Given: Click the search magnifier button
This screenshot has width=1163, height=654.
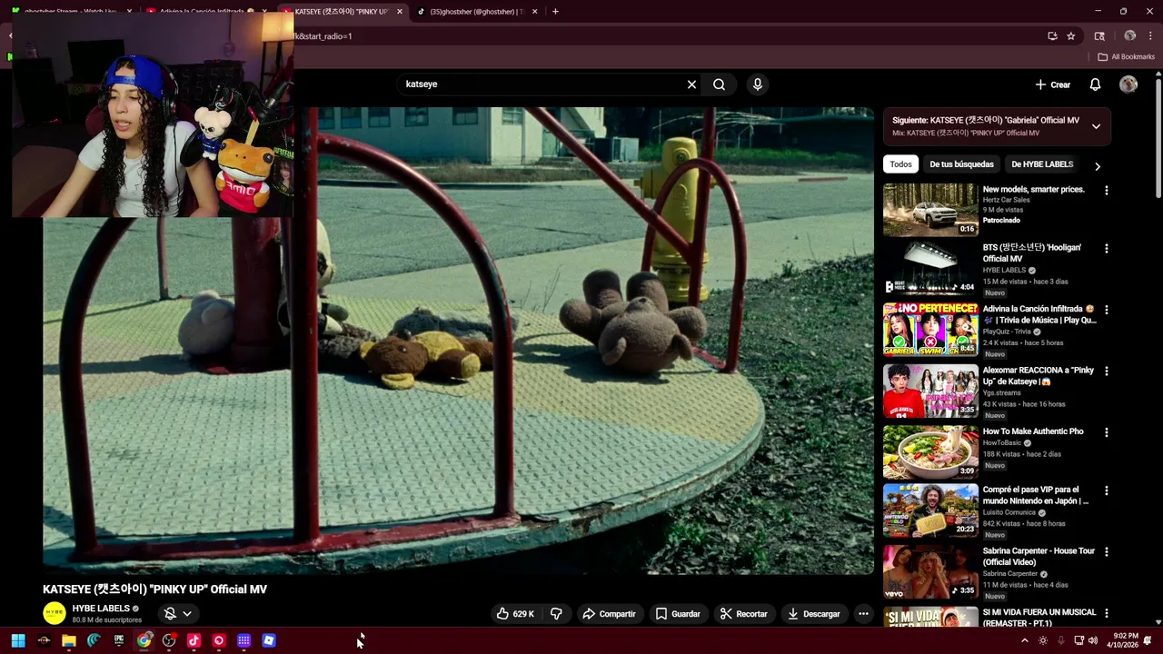Looking at the screenshot, I should (719, 84).
